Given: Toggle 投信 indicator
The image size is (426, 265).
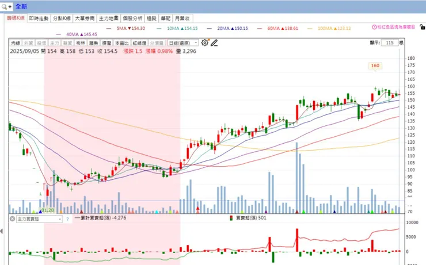Looking at the screenshot, I should 41,43.
